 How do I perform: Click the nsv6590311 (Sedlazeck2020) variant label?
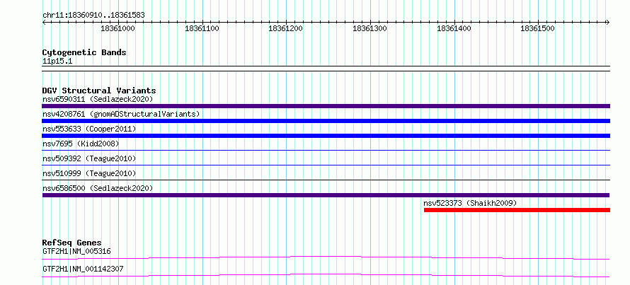coord(98,99)
